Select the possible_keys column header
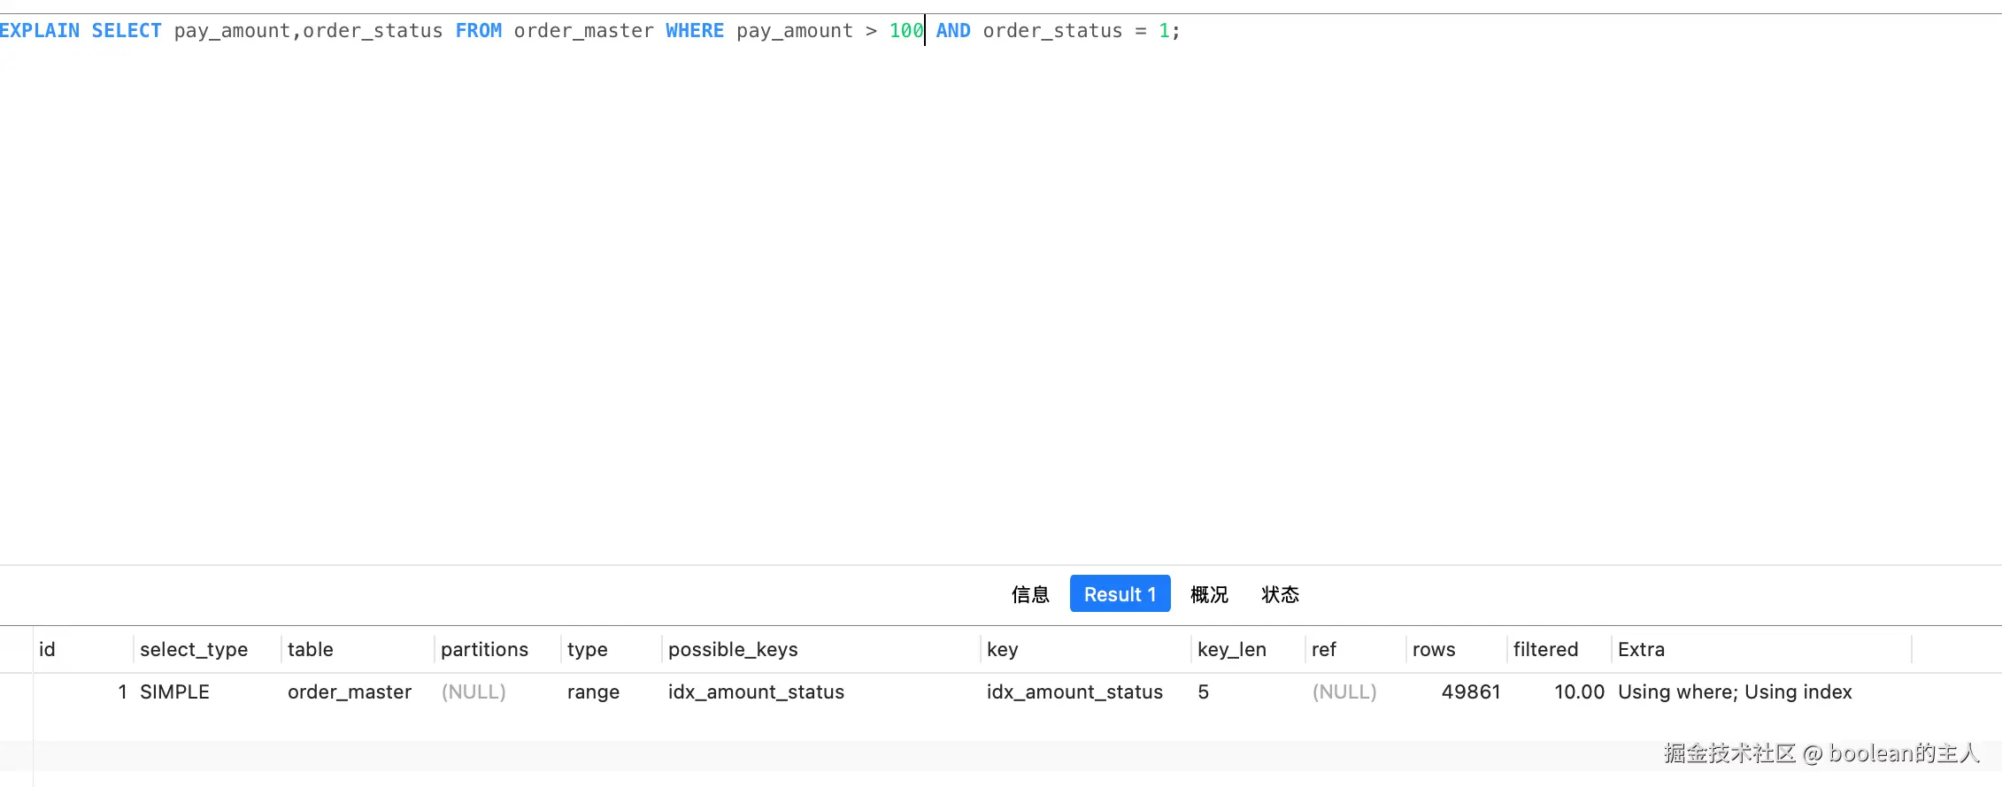 tap(820, 649)
